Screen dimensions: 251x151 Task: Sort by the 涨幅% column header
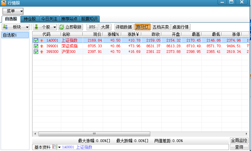(x=112, y=34)
